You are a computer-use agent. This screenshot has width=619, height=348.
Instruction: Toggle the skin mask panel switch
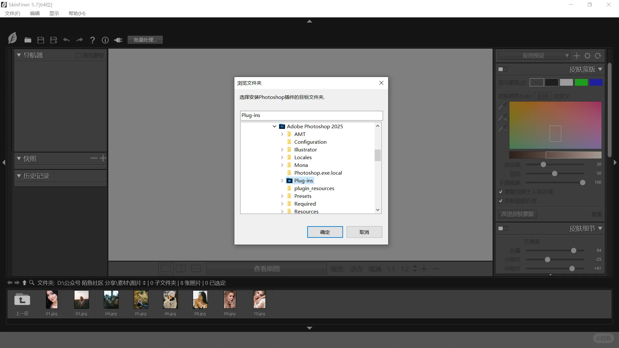503,69
